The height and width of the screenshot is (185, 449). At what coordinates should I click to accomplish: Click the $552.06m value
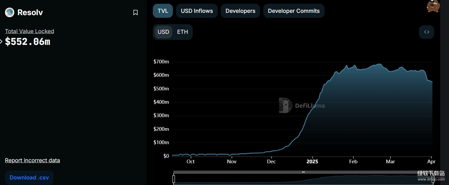point(28,42)
